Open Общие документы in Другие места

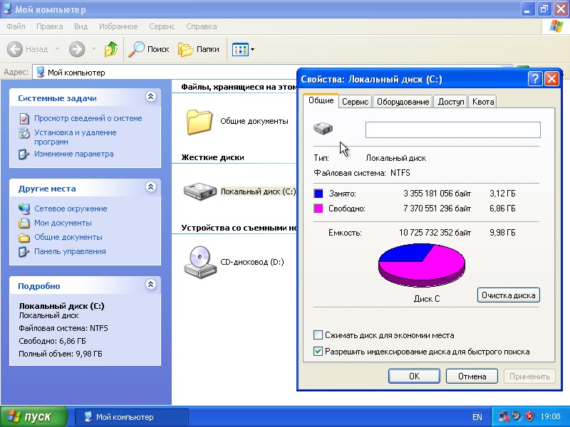point(68,237)
